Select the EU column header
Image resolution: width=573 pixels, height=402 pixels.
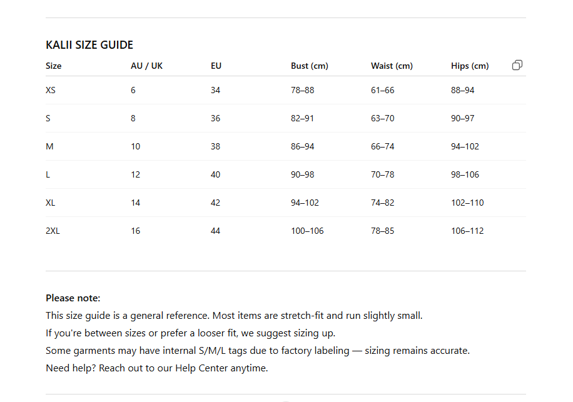coord(216,66)
